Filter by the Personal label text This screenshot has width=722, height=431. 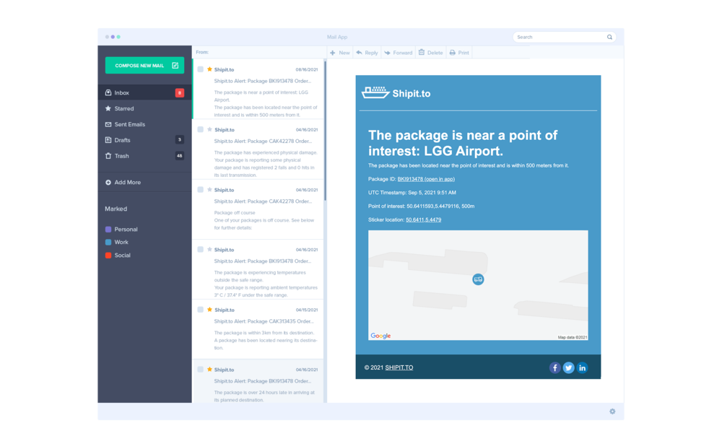[x=126, y=230]
